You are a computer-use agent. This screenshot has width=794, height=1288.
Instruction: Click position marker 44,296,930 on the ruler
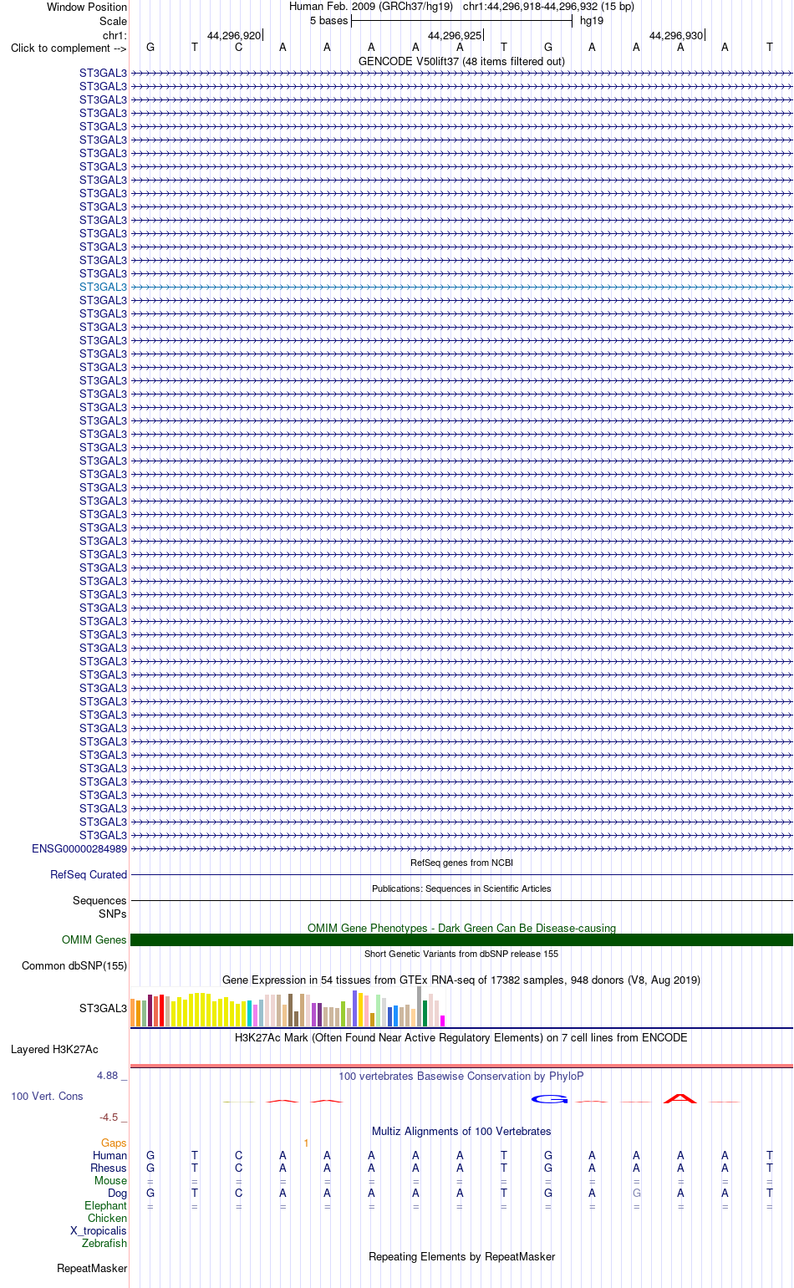(x=676, y=35)
